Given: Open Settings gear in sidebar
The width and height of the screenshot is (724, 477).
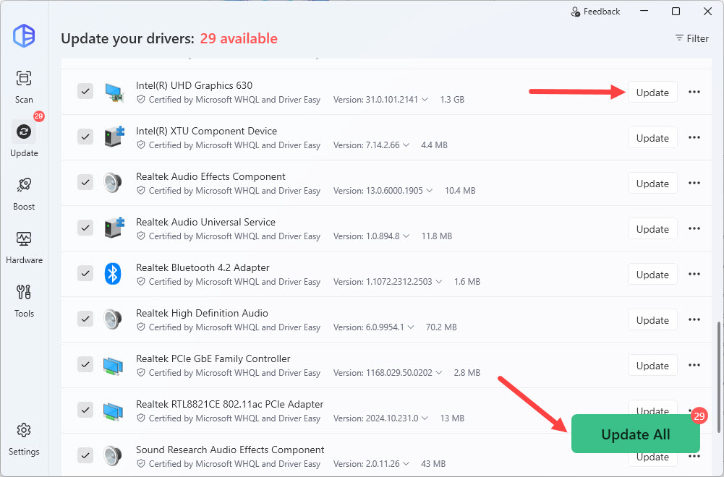Looking at the screenshot, I should 24,439.
